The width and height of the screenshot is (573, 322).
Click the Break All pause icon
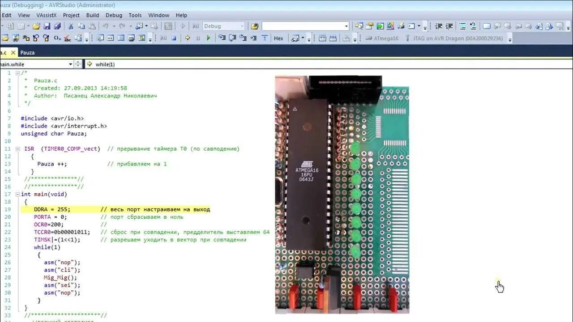coord(198,38)
